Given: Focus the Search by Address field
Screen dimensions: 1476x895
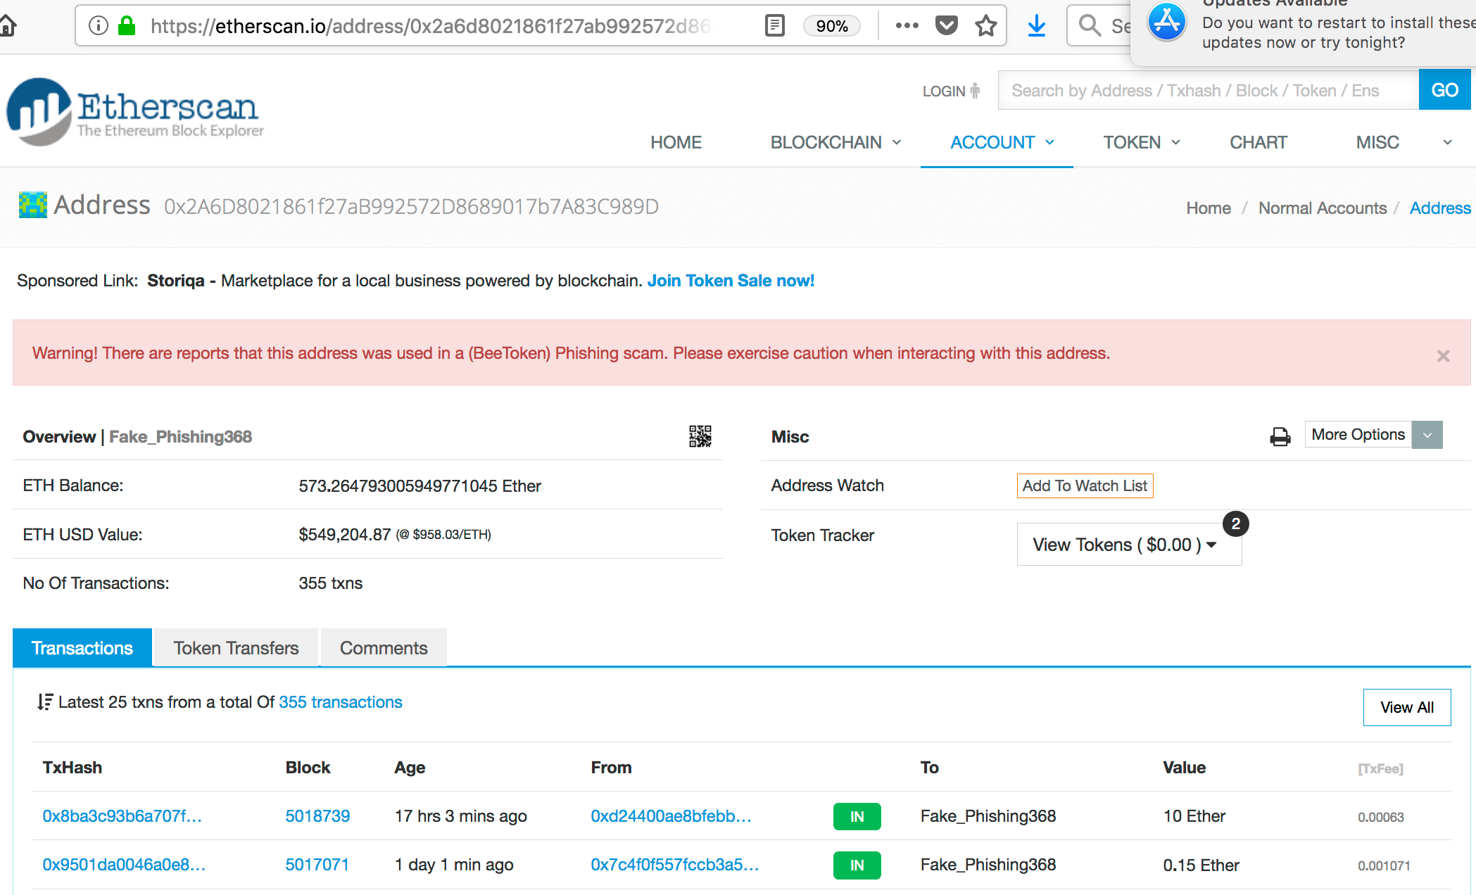Looking at the screenshot, I should click(1208, 90).
